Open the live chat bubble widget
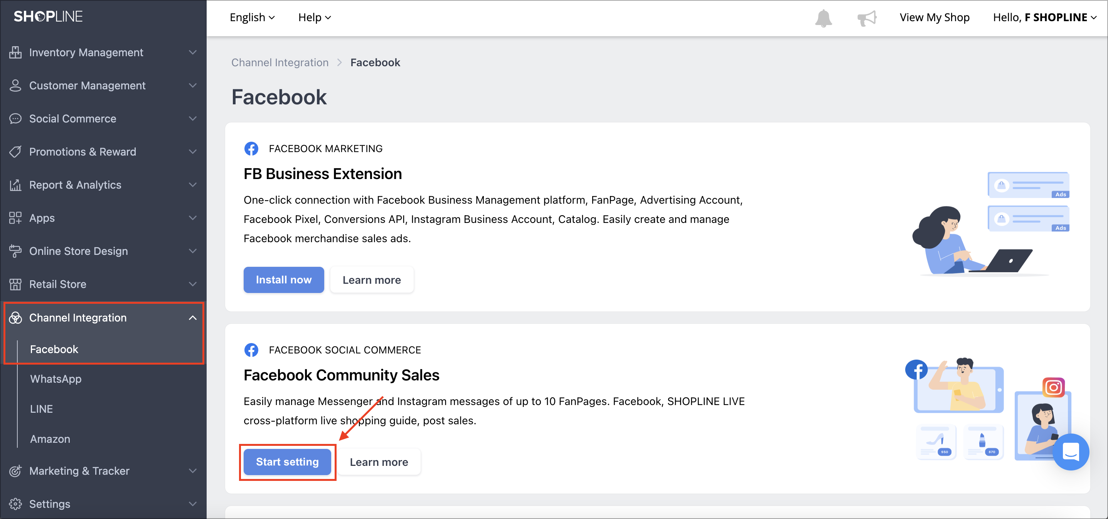Screen dimensions: 1108x519 pyautogui.click(x=1071, y=452)
